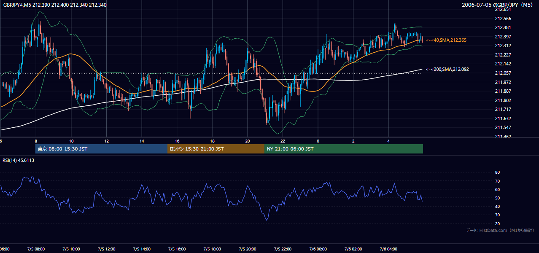Click hour tick 14 under price chart
Screen dimensions: 539x253
[x=142, y=141]
